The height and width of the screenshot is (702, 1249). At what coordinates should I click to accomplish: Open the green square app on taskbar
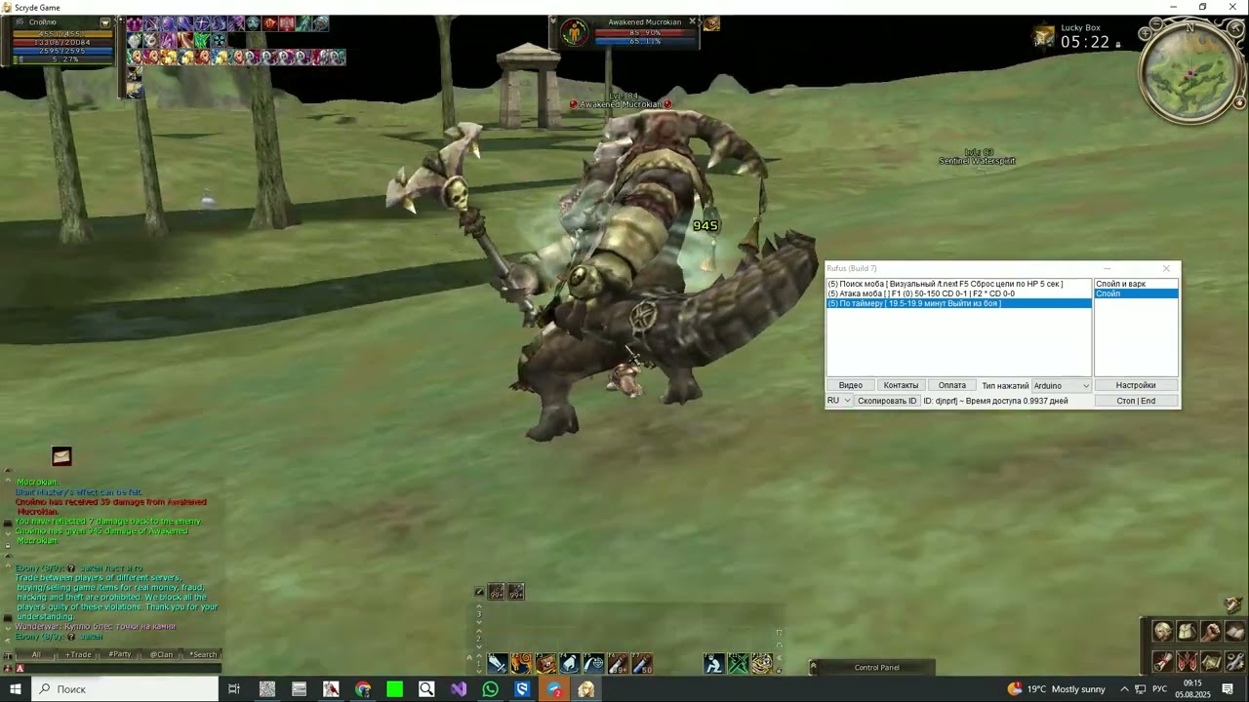pyautogui.click(x=395, y=689)
